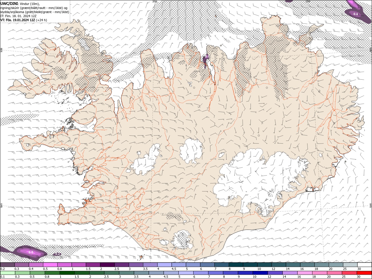The height and width of the screenshot is (279, 372).
Task: Click the small purple precipitation patch on the north-coast fjord
Action: 205,61
